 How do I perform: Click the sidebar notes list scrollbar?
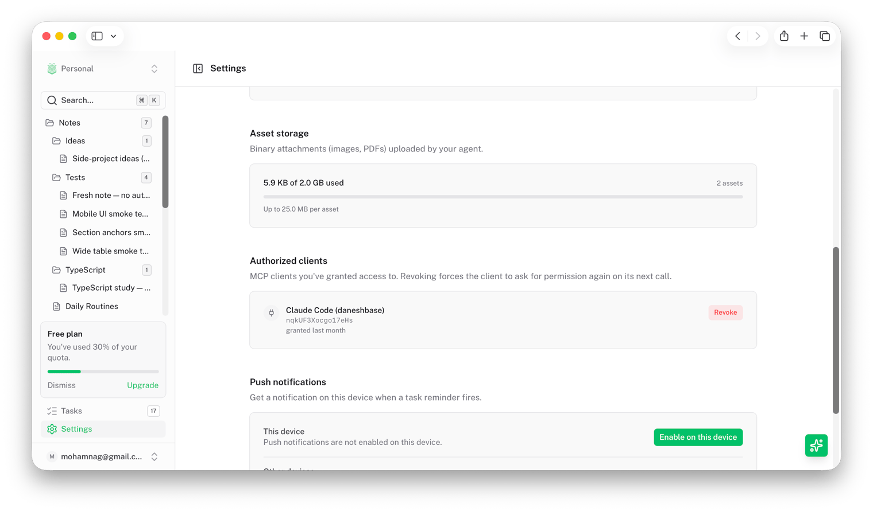coord(165,162)
